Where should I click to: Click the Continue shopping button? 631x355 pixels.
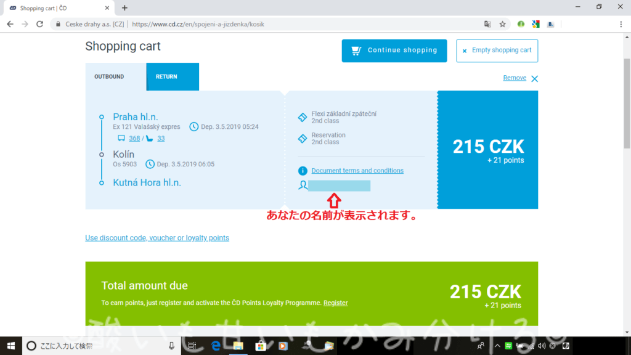click(394, 51)
